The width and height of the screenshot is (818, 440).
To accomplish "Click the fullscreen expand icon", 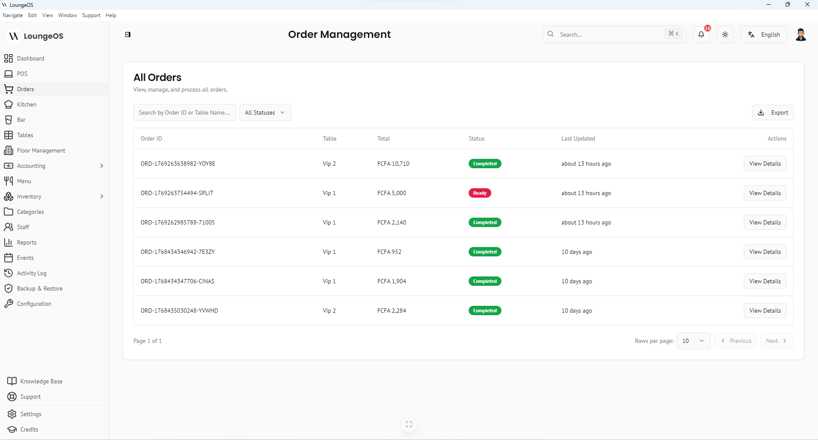I will click(x=409, y=424).
